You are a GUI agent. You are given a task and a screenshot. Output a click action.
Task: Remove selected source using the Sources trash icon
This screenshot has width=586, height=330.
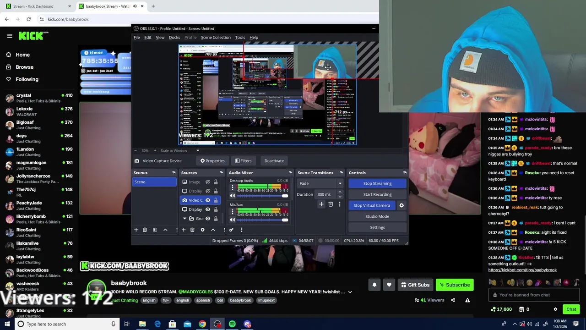pyautogui.click(x=192, y=230)
